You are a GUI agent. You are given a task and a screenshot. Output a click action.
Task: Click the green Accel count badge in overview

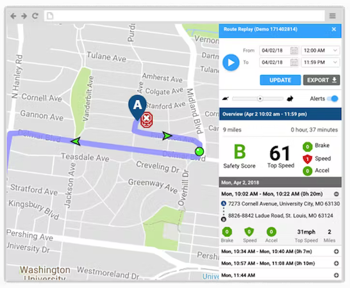[x=307, y=171]
